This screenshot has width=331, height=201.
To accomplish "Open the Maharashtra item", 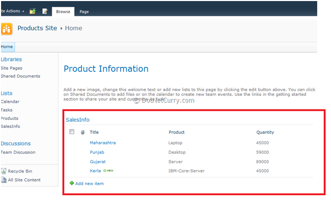I will (103, 143).
